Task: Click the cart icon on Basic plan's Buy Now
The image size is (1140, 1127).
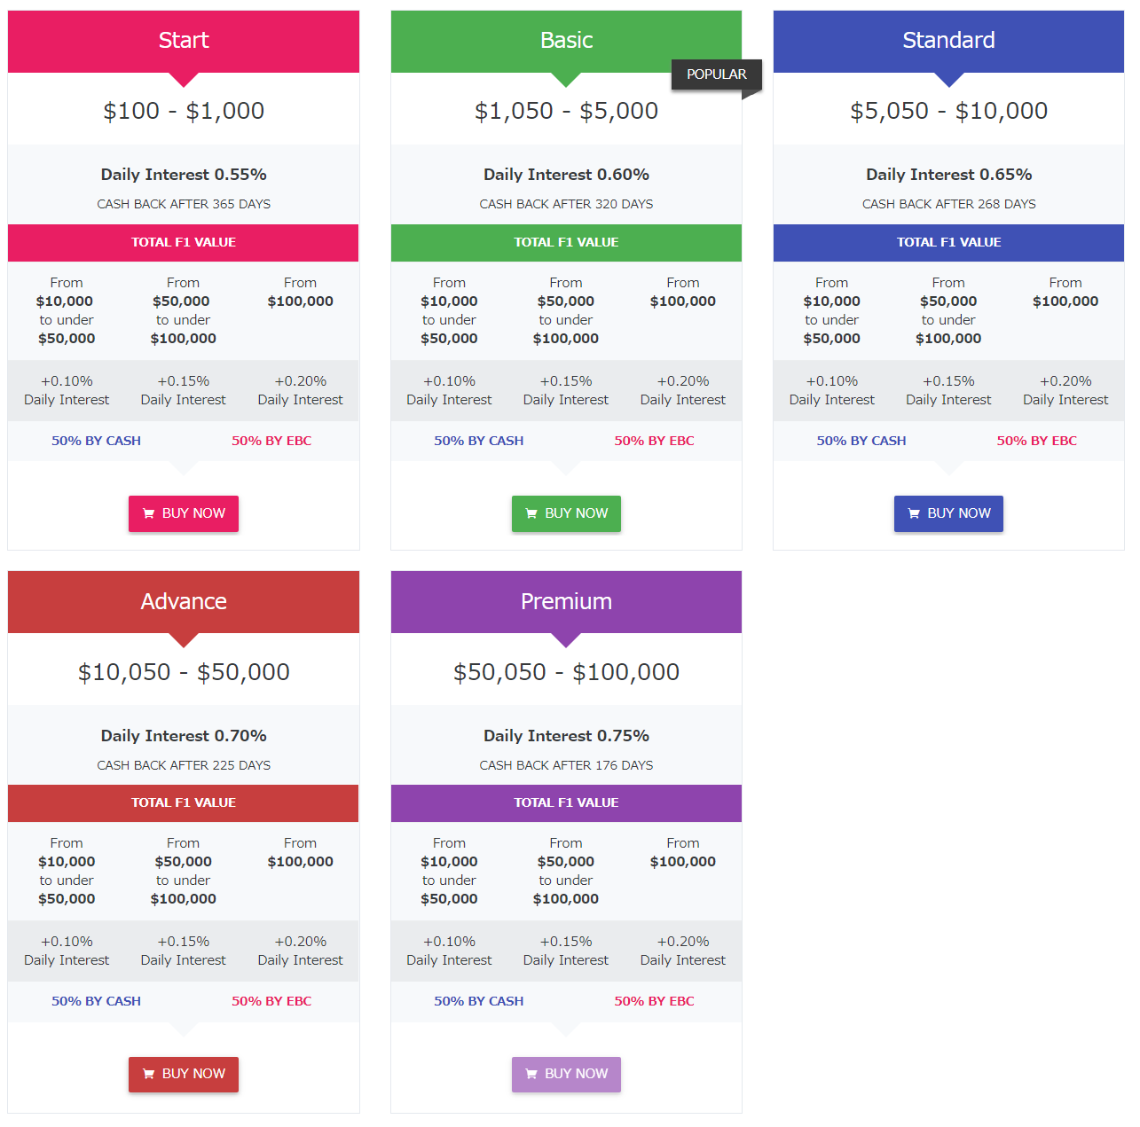Action: pyautogui.click(x=531, y=513)
